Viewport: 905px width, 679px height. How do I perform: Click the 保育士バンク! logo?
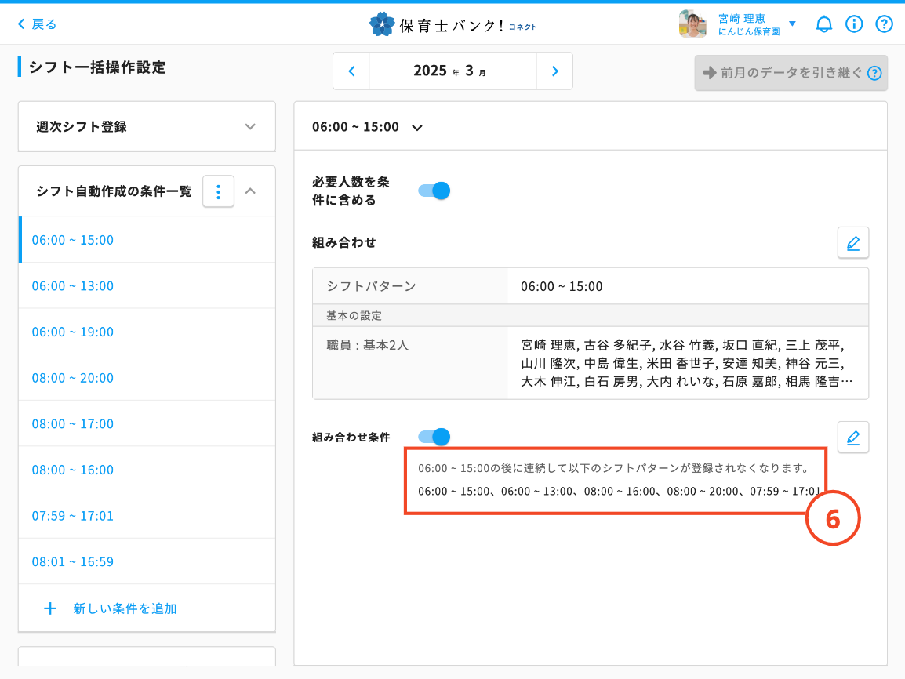pyautogui.click(x=452, y=24)
